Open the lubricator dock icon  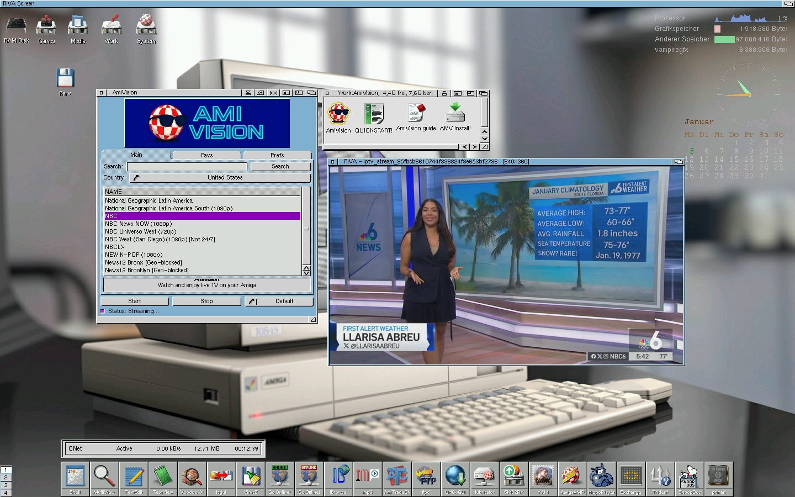485,478
